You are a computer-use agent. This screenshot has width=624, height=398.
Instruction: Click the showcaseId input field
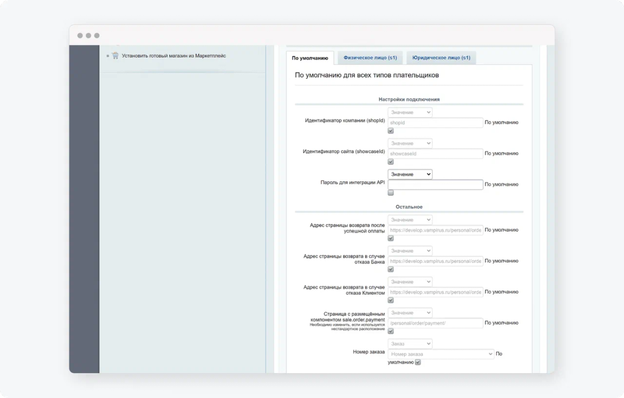(435, 154)
